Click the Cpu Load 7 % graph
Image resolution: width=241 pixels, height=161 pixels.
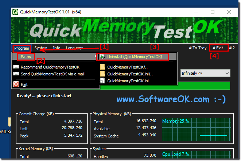(x=197, y=155)
